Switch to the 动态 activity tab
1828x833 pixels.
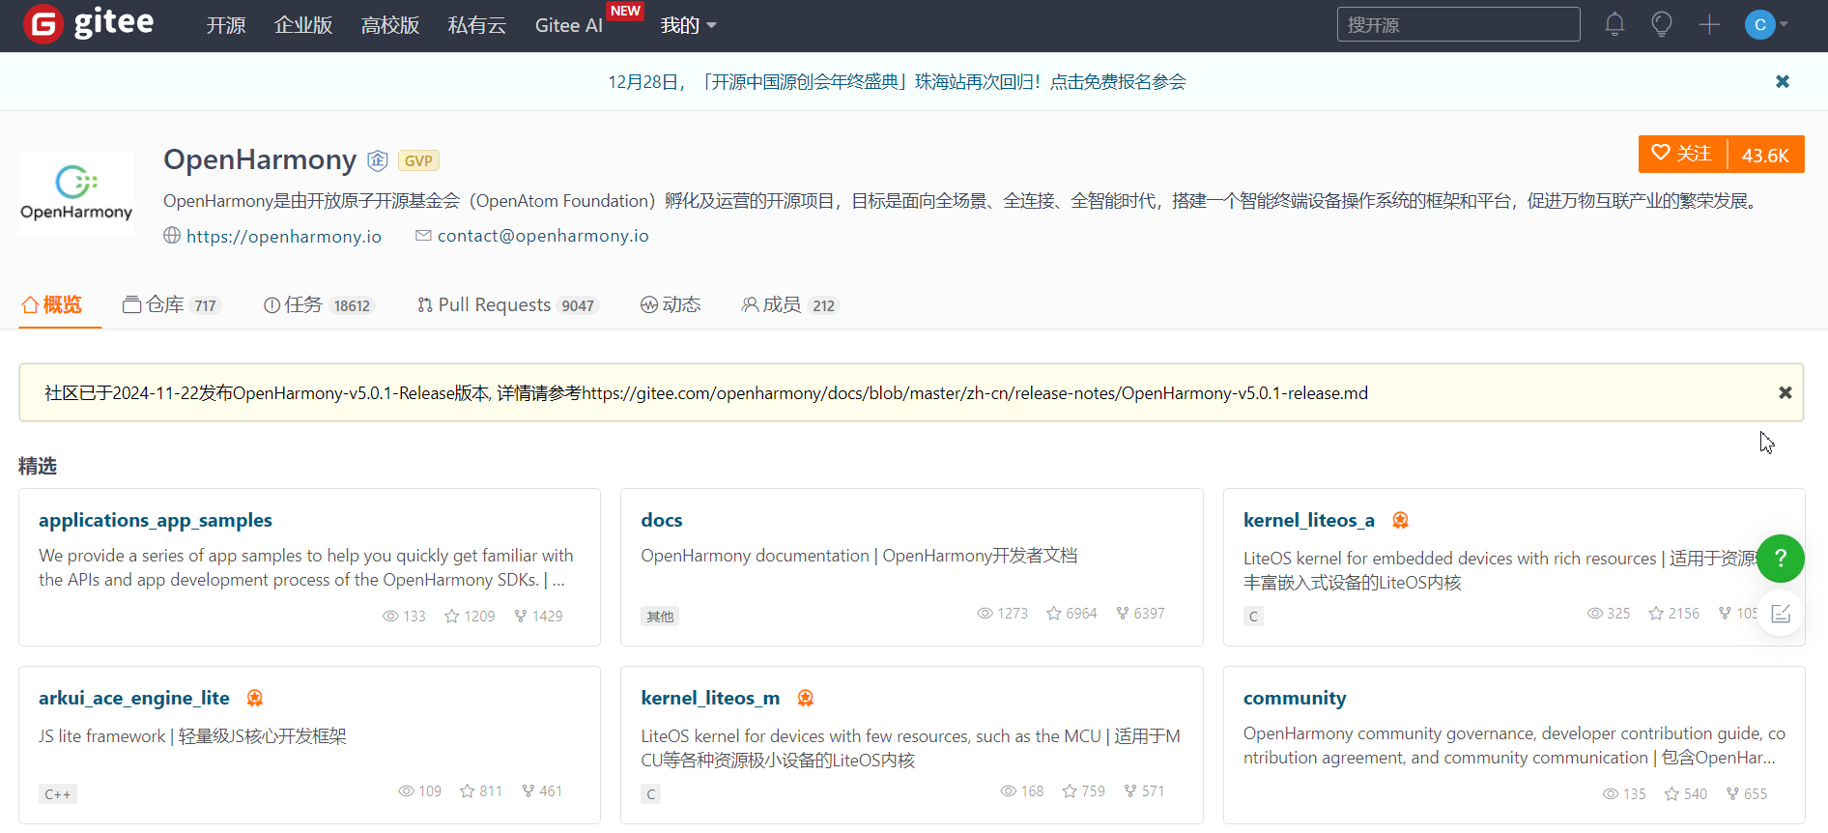pyautogui.click(x=671, y=304)
